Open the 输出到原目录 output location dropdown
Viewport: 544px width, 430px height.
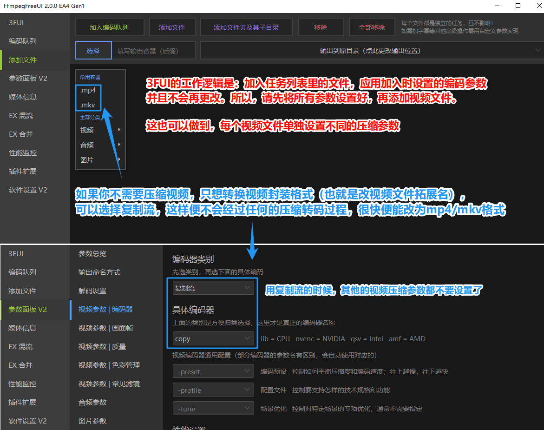[x=369, y=50]
